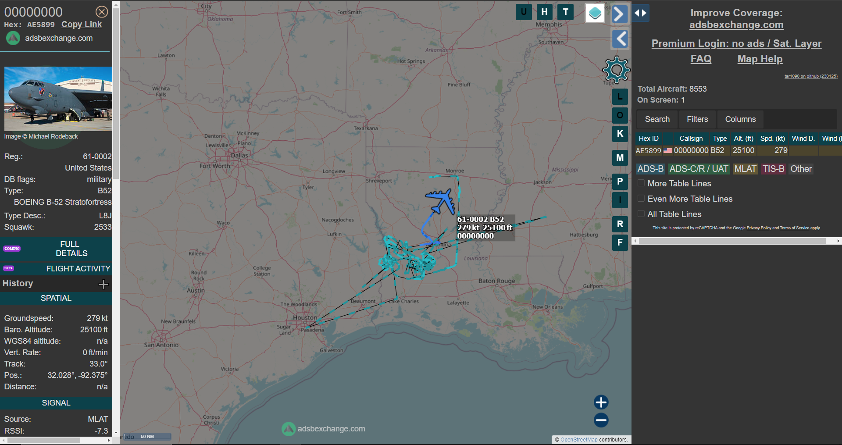Enable More Table Lines checkbox
This screenshot has height=445, width=842.
coord(641,183)
